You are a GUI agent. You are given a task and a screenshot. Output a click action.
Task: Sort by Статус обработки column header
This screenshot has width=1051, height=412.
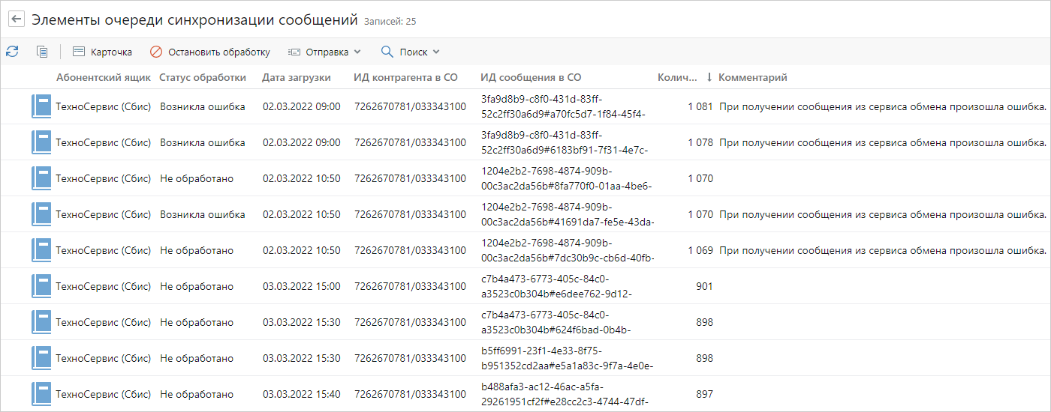pyautogui.click(x=202, y=77)
